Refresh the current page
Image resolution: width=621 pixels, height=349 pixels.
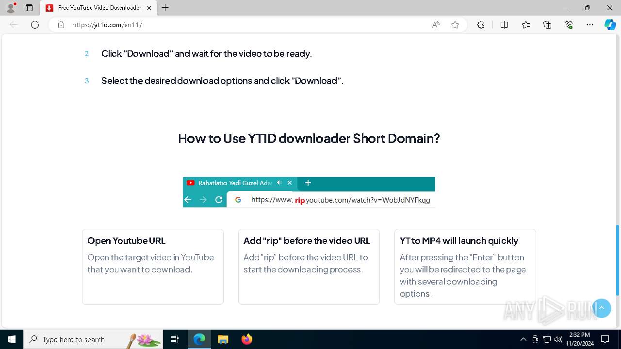click(x=35, y=25)
